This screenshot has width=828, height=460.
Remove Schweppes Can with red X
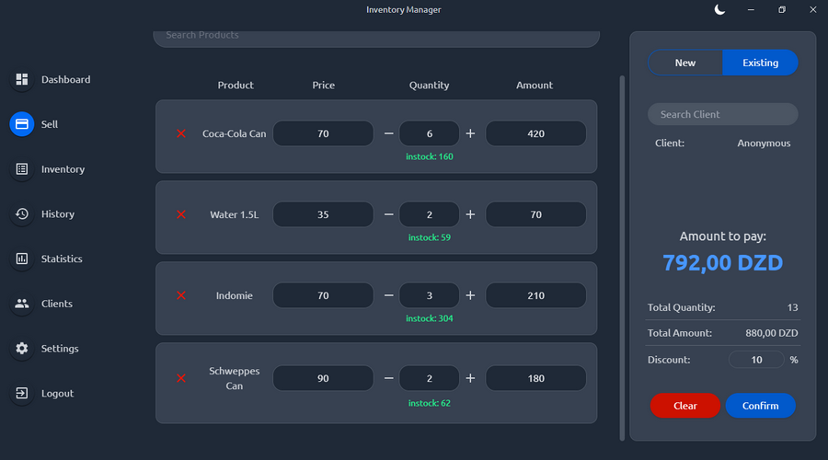181,378
